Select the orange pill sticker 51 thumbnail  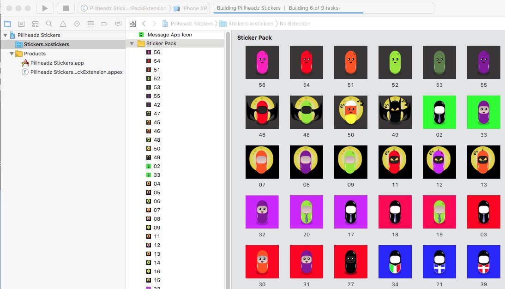coord(351,62)
